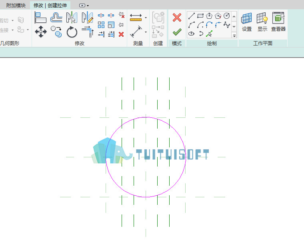Choose the Circumscribed Polygon draw tool

(x=218, y=16)
